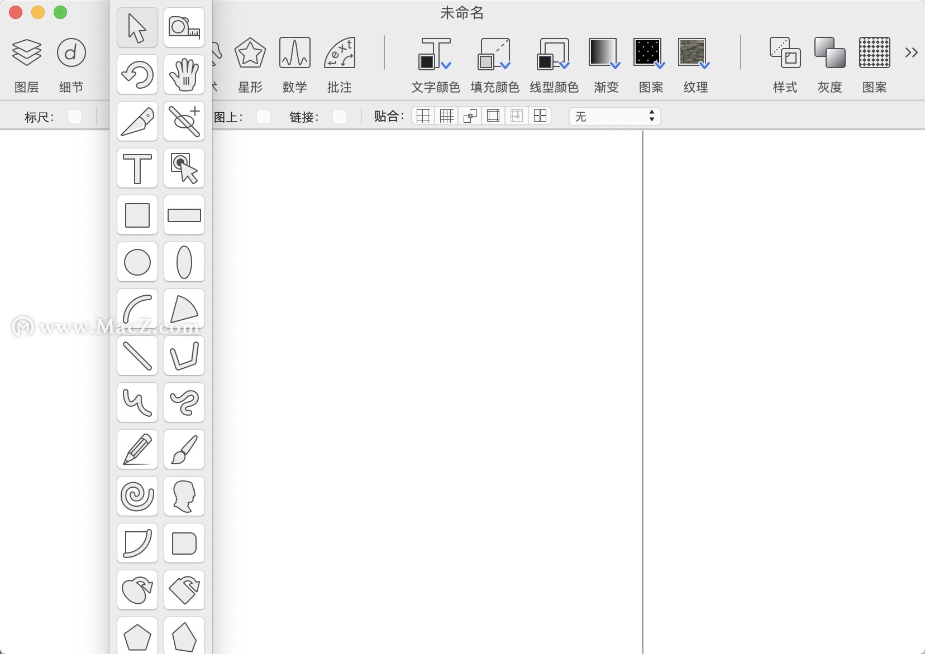Open the 无 popup menu
Screen dimensions: 925x654
[x=614, y=116]
